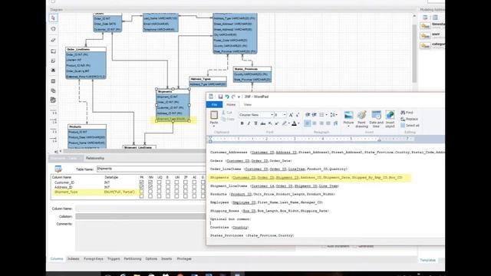The image size is (491, 276).
Task: Click the Shrink font icon in WordPad
Action: tap(298, 115)
